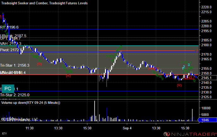Click the 11:30 time axis label

(29, 128)
